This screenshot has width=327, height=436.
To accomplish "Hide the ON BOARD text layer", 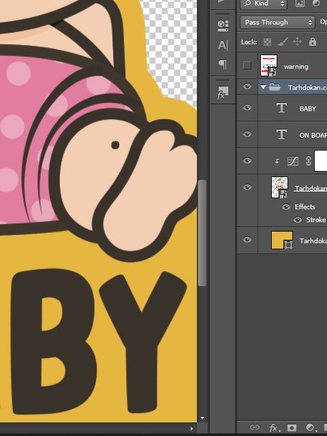I will [247, 134].
